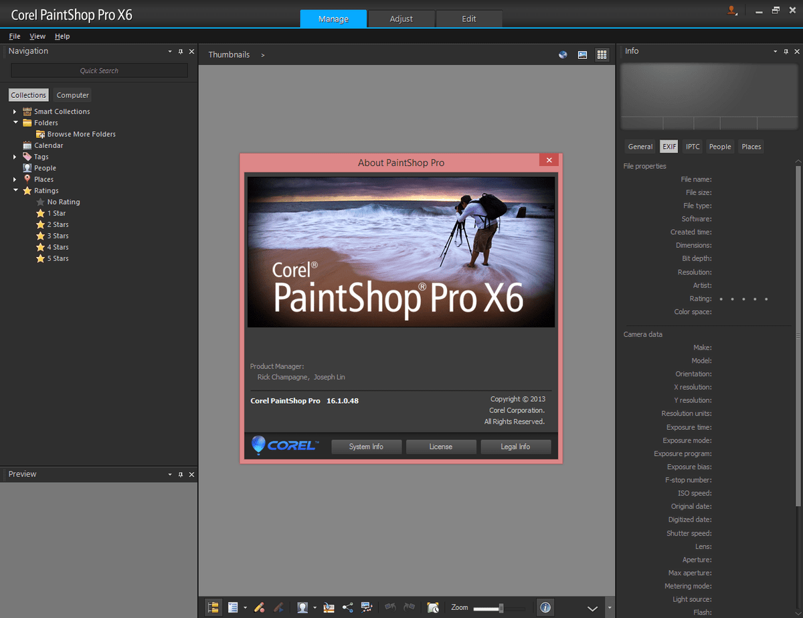Open the map view globe icon
Viewport: 803px width, 618px height.
(x=563, y=54)
